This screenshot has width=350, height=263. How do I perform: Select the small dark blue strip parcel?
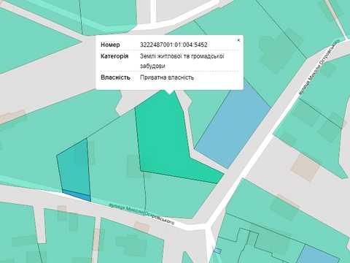point(77,195)
